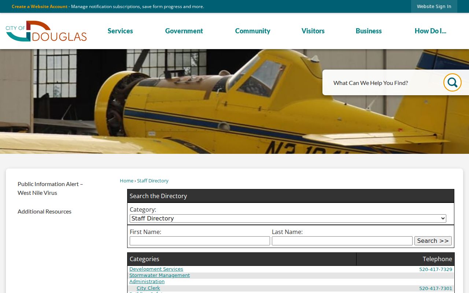Click the magnifying glass search icon
This screenshot has height=293, width=469.
tap(452, 82)
